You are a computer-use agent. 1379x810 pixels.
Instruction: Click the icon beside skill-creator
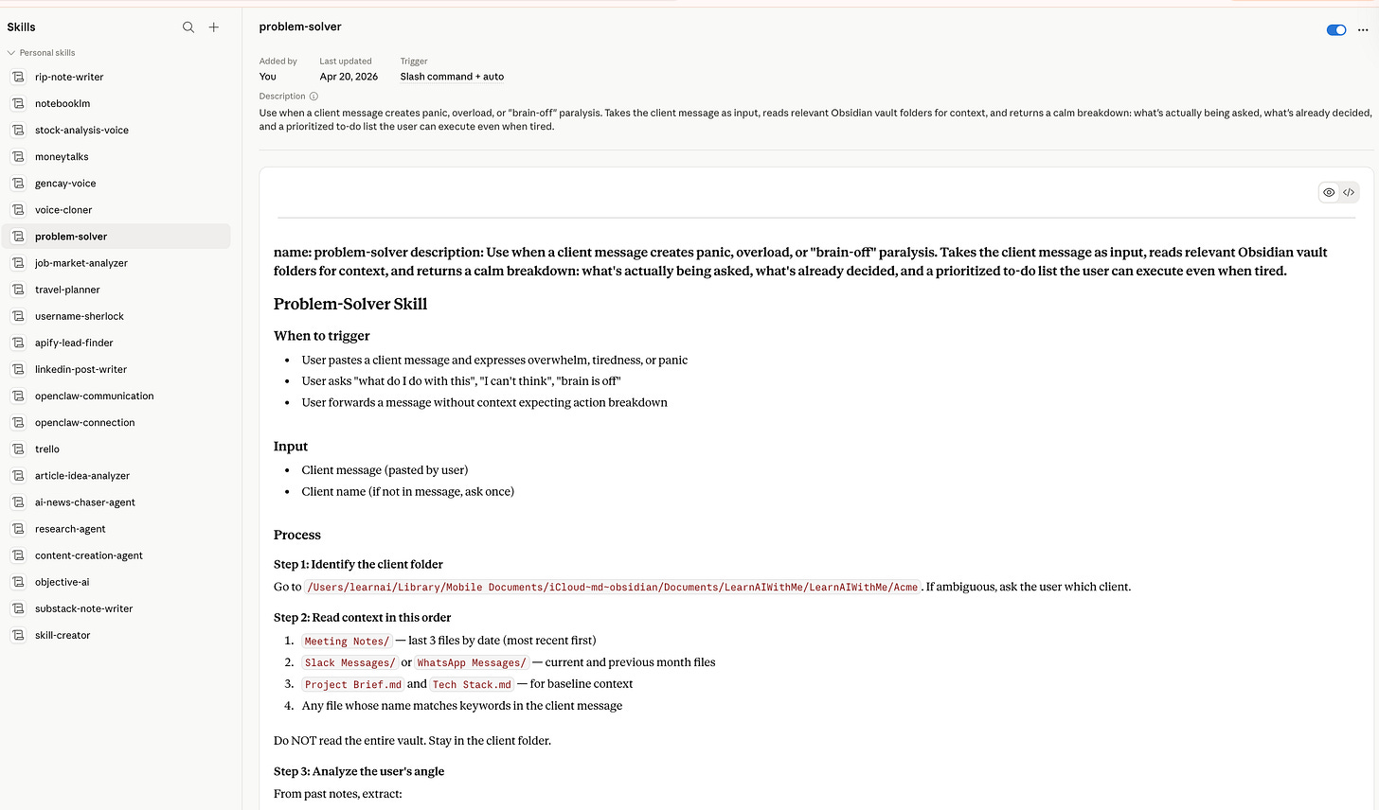click(18, 633)
